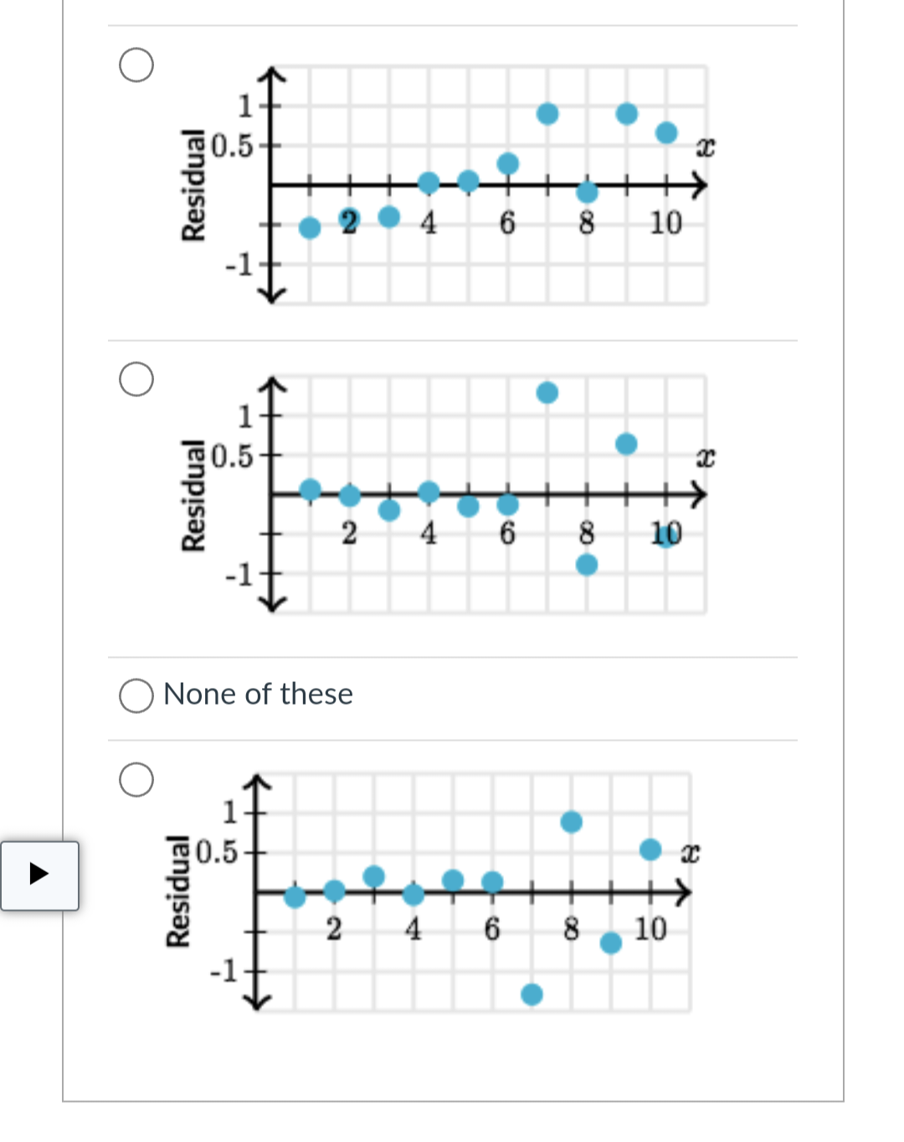Screen dimensions: 904x1142
Task: Click the lowest data point in the bottom plot
Action: click(x=532, y=995)
